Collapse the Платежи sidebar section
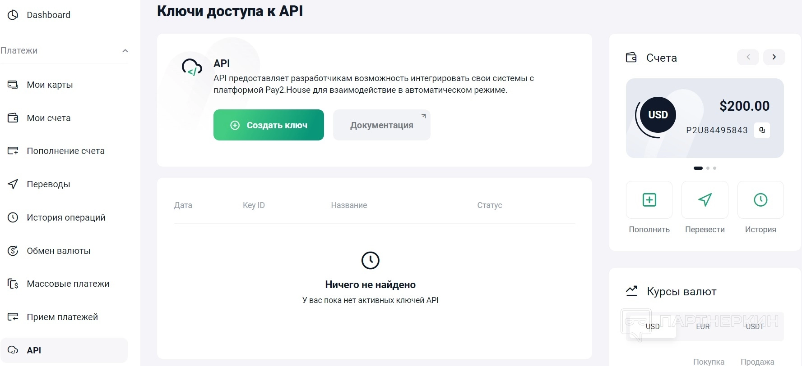 click(125, 51)
